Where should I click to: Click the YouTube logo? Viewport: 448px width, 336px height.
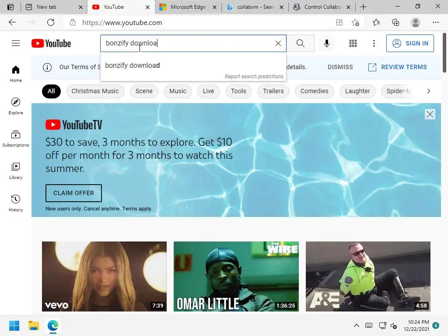tap(51, 43)
